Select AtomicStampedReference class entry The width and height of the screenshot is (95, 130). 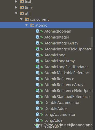pos(67,97)
